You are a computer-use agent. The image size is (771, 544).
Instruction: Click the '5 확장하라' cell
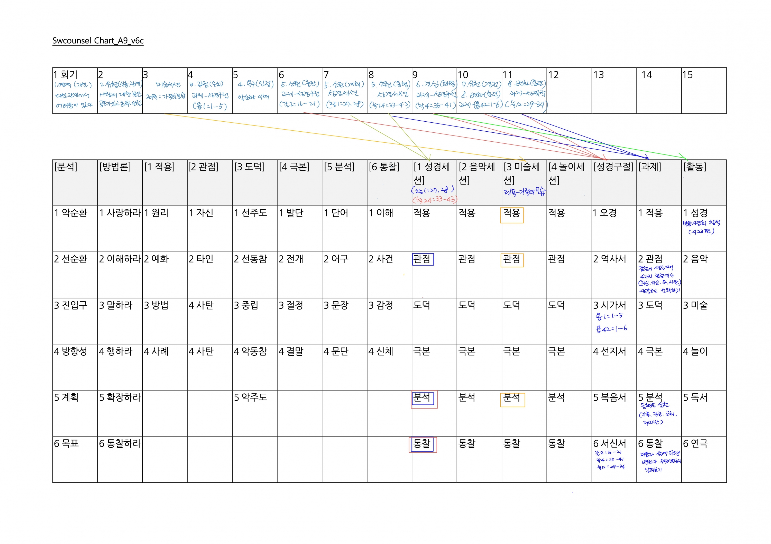pyautogui.click(x=120, y=397)
